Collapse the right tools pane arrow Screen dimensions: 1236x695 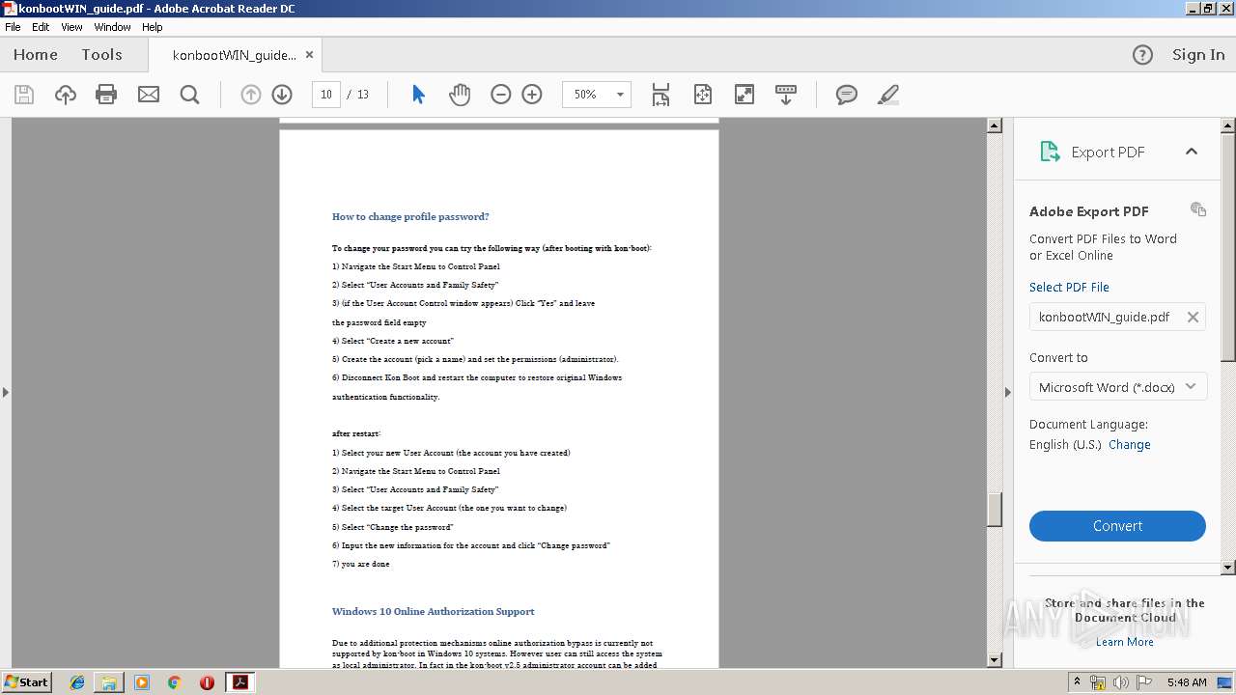point(1008,392)
